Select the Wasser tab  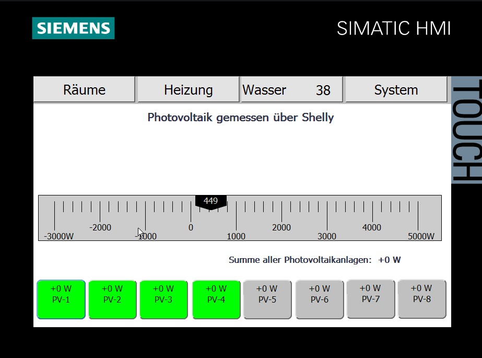pyautogui.click(x=291, y=90)
